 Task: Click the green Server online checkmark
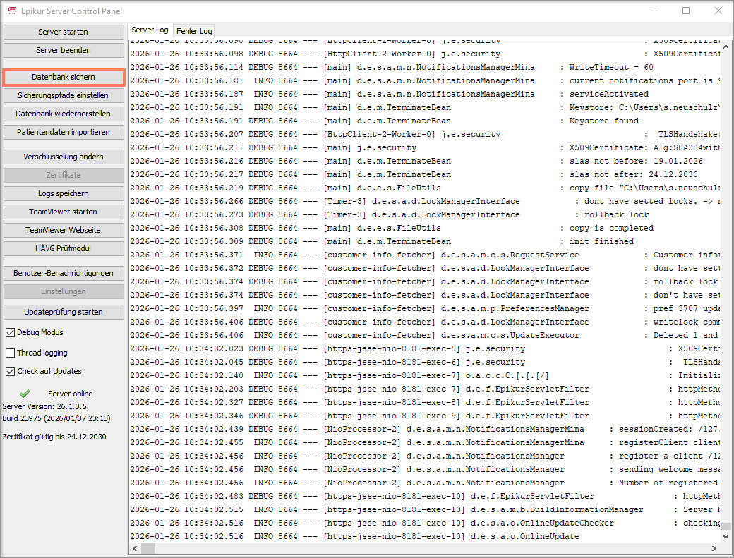[25, 394]
